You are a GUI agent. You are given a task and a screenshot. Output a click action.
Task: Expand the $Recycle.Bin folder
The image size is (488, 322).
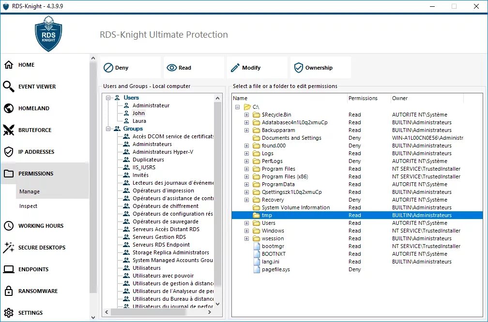pos(246,115)
